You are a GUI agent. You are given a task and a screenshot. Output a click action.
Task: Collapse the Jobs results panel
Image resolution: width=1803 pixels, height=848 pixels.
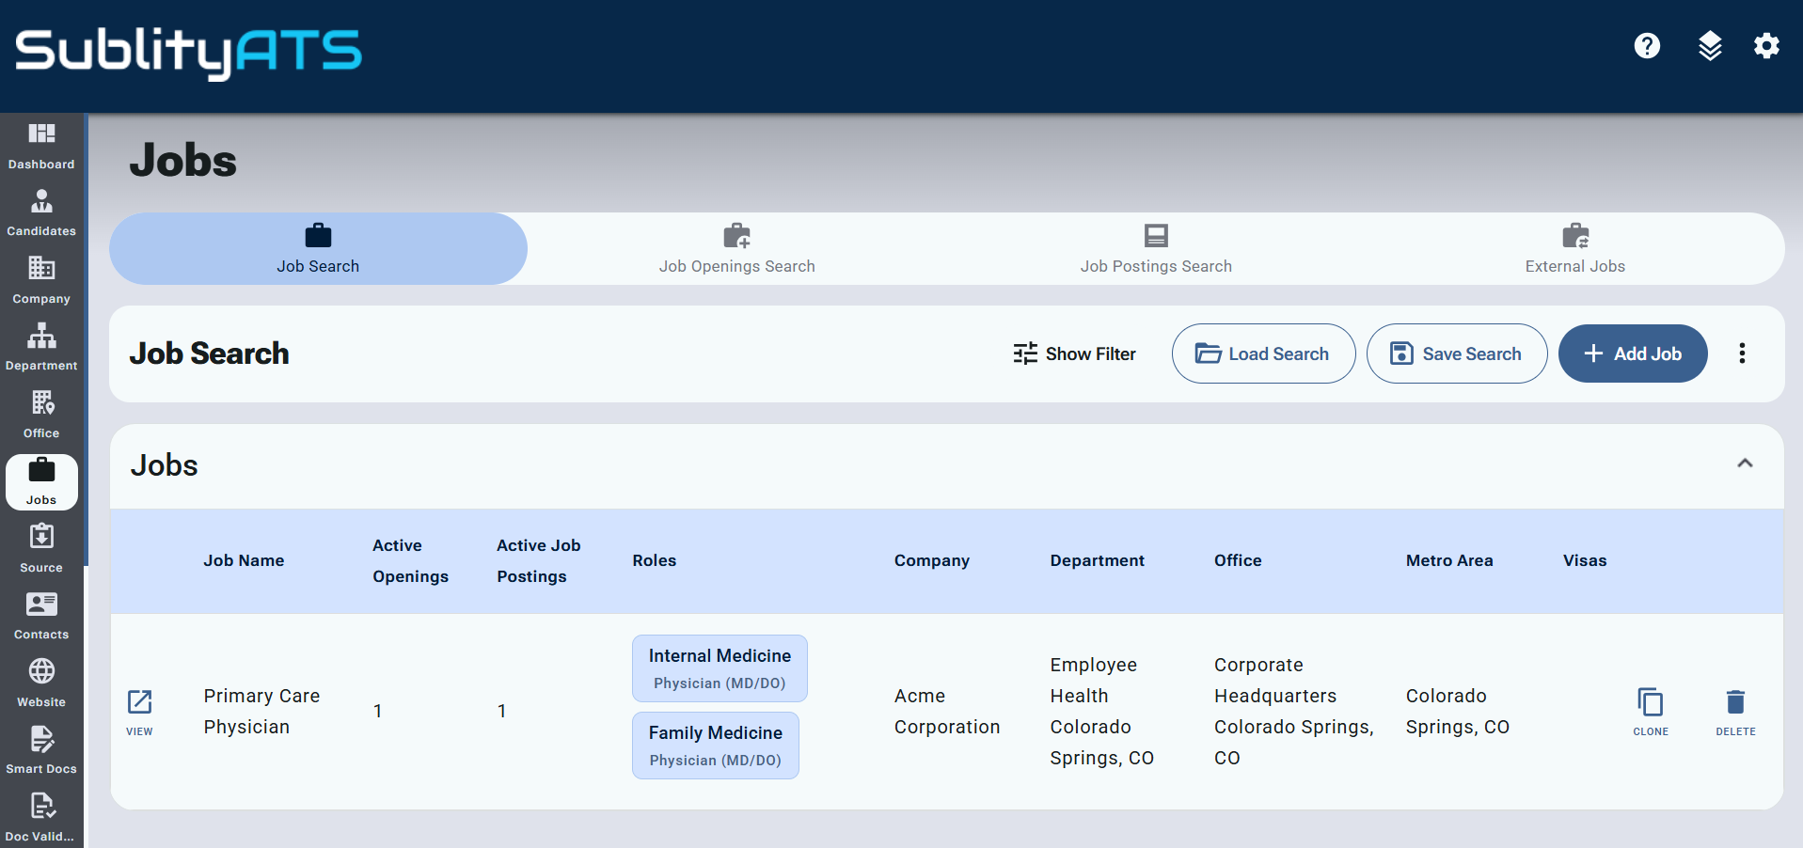(1745, 463)
